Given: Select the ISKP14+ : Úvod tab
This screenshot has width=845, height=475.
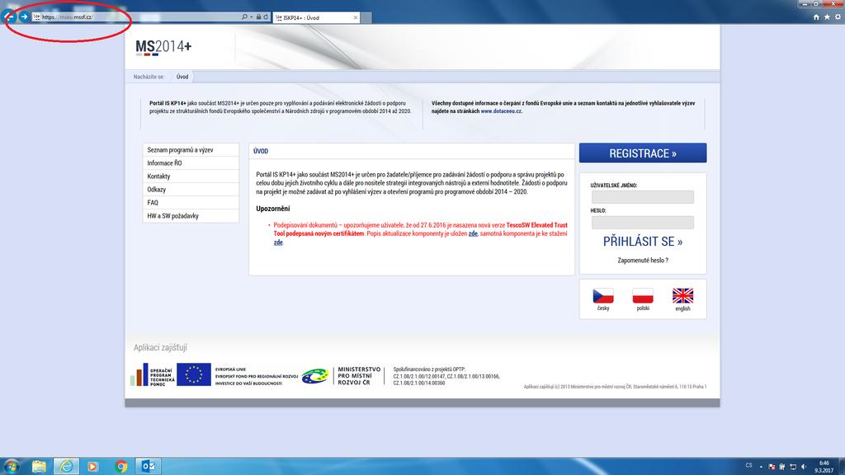Looking at the screenshot, I should coord(316,18).
